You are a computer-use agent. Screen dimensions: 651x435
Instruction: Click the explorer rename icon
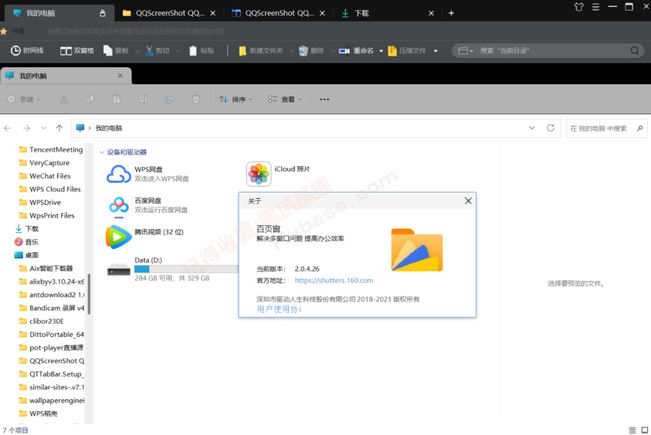[x=143, y=100]
